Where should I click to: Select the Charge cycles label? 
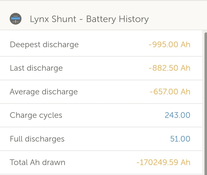pyautogui.click(x=36, y=115)
